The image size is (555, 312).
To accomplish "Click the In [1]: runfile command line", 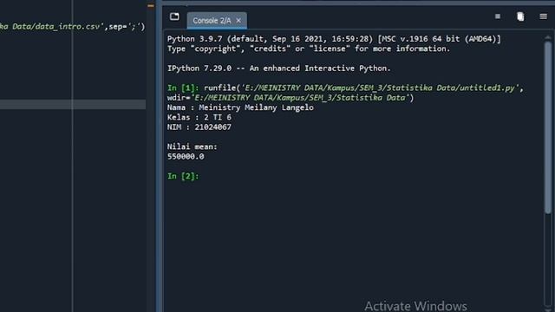I will click(x=345, y=88).
